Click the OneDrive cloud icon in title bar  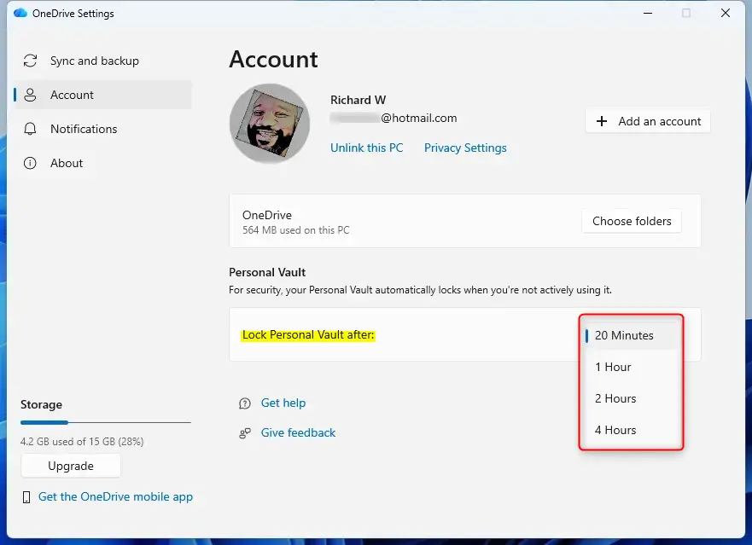click(x=20, y=13)
